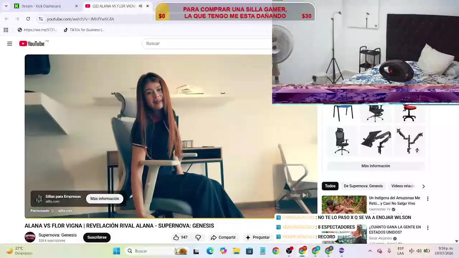The image size is (459, 258).
Task: Open the ¿CUÁNTO GANA LA GENTE video title
Action: point(395,230)
